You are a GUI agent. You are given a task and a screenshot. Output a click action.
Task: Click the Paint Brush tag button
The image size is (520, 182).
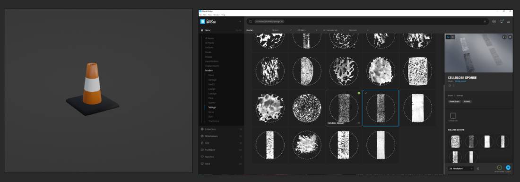(455, 102)
